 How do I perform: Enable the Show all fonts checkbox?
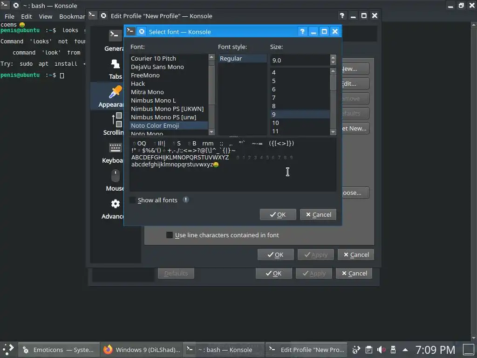click(132, 200)
